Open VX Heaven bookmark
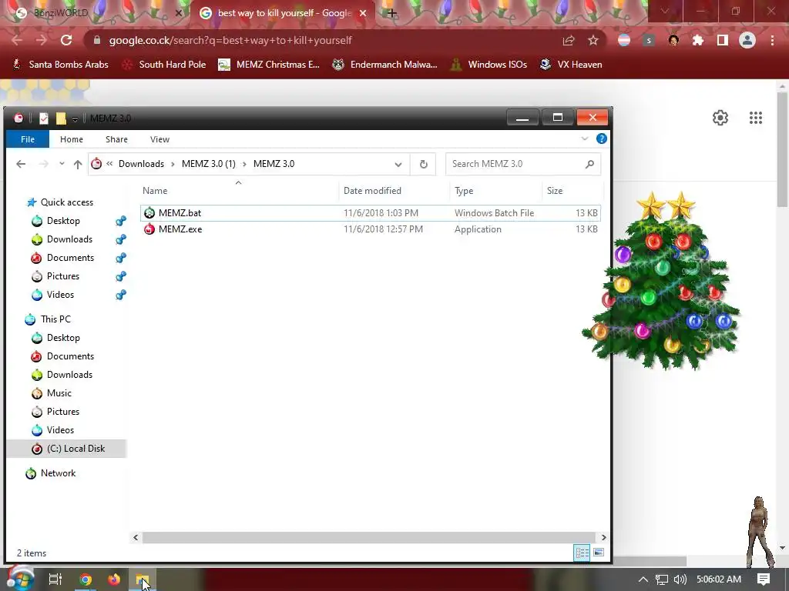 [x=571, y=65]
